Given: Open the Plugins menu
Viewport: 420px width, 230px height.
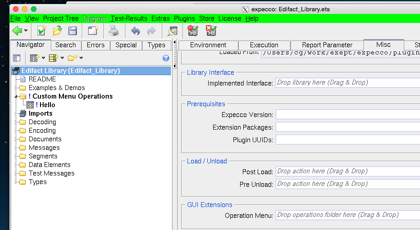Looking at the screenshot, I should coord(184,18).
